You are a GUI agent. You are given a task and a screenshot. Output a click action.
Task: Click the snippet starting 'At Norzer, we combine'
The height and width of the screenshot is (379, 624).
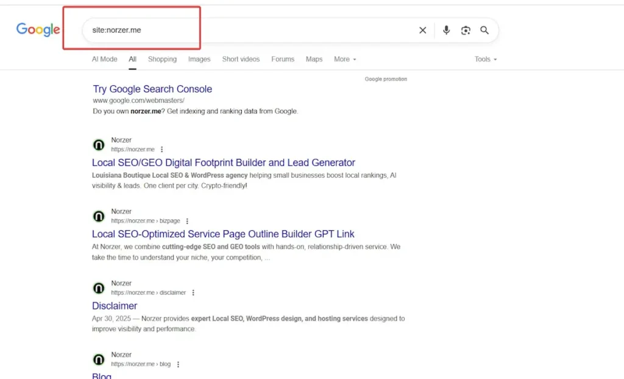click(x=246, y=252)
